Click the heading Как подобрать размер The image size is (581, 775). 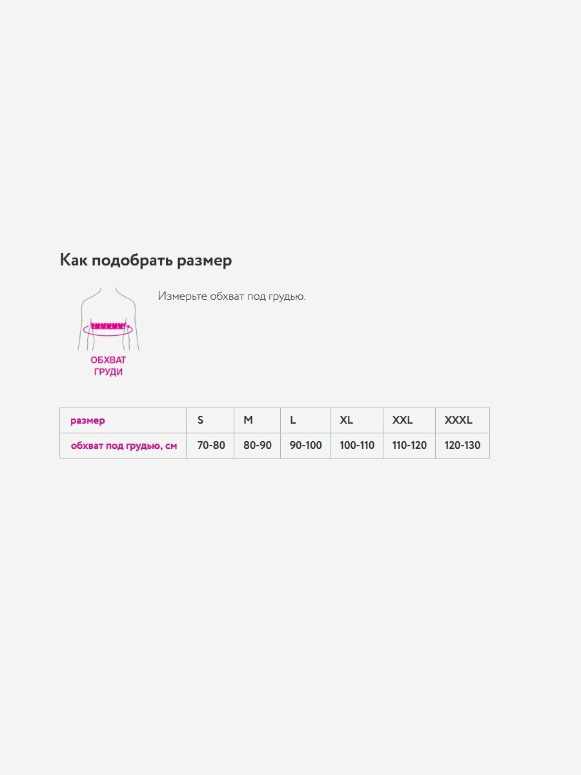point(146,260)
